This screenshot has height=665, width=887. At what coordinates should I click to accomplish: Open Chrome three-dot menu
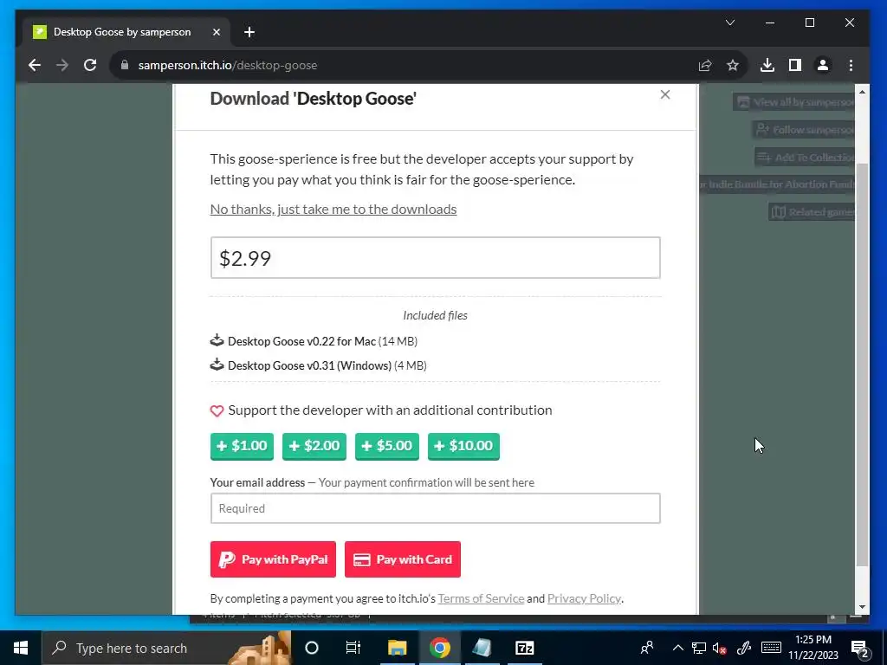[x=851, y=65]
